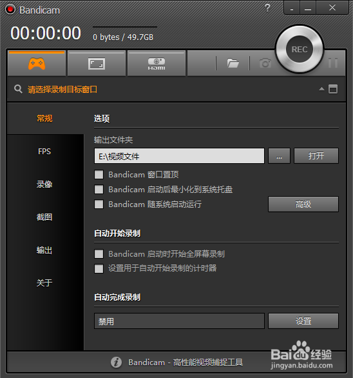Close the Bandicam window
Viewport: 353px width, 378px height.
(x=332, y=8)
